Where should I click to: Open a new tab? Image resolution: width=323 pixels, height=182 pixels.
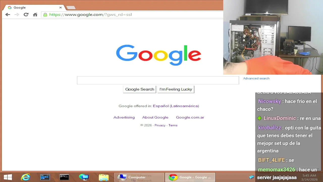[71, 8]
